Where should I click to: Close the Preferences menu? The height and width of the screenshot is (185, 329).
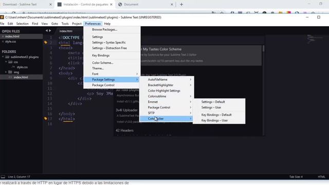pyautogui.click(x=93, y=24)
